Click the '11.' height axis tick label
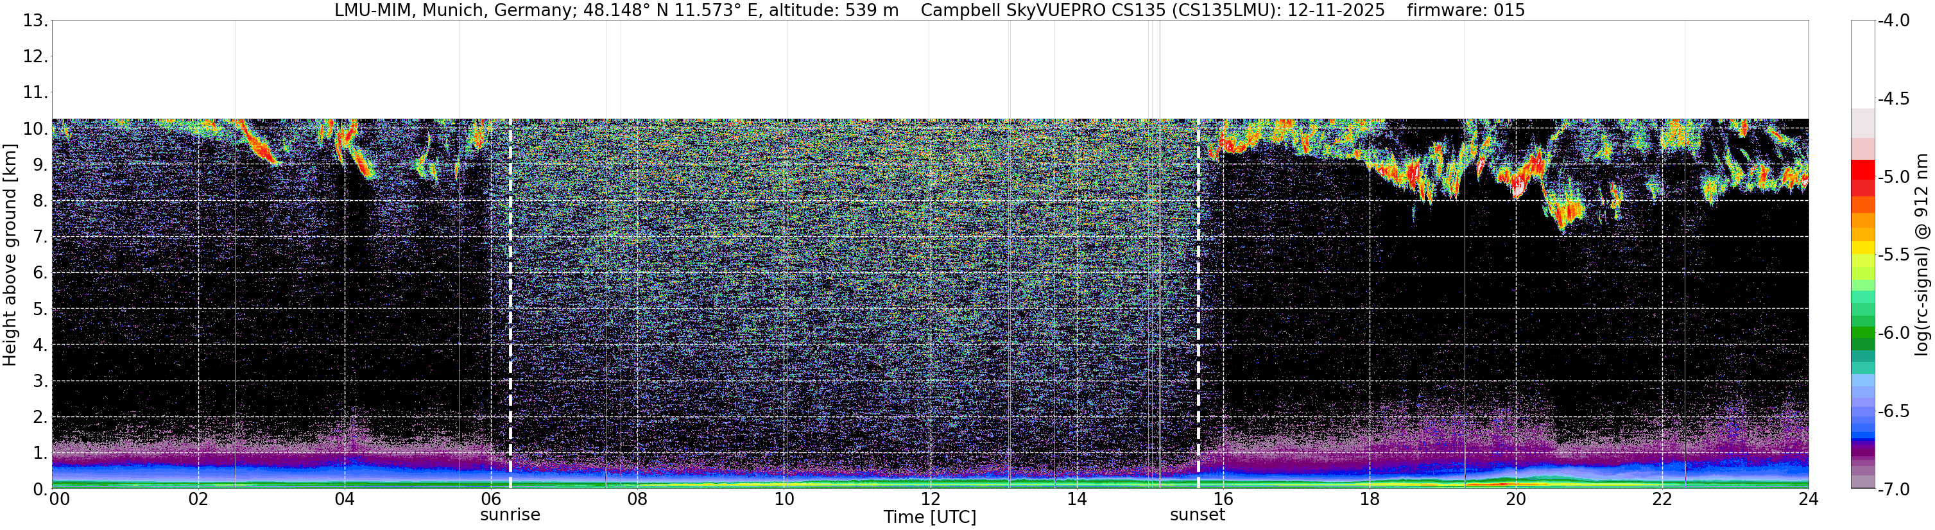This screenshot has height=530, width=1935. pyautogui.click(x=35, y=93)
